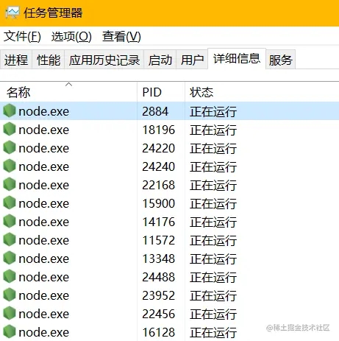
Task: Switch to the 进程 tab
Action: click(x=16, y=60)
